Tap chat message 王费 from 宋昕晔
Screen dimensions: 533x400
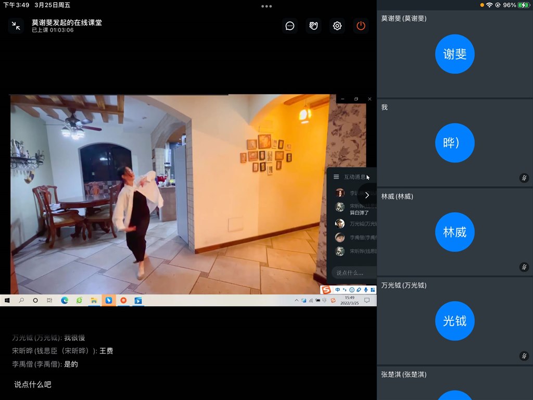tap(106, 351)
